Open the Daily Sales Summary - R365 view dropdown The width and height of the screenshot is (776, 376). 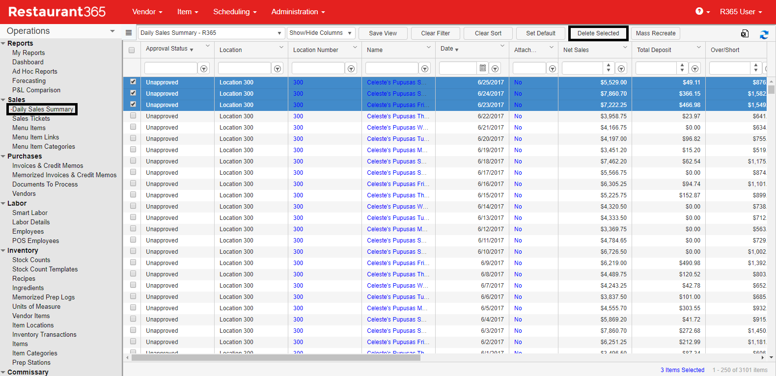click(x=211, y=33)
